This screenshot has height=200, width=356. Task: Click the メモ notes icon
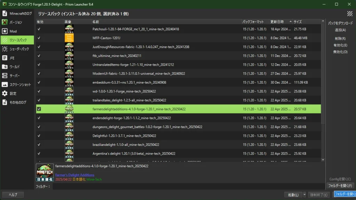pos(5,58)
